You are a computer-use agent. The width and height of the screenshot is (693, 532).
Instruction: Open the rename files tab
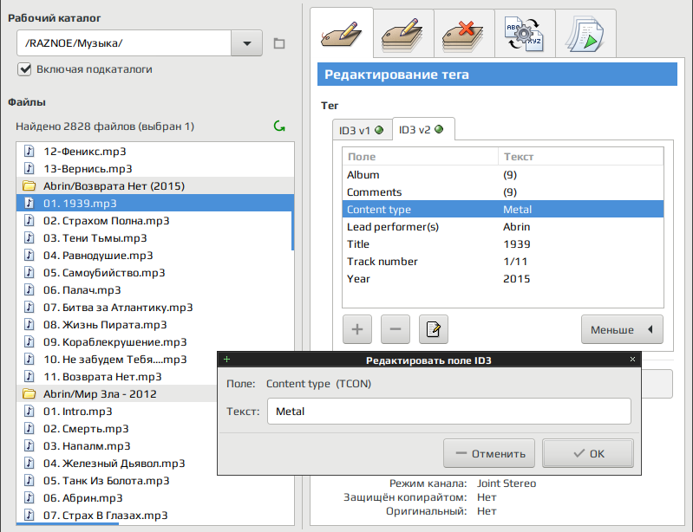(525, 34)
